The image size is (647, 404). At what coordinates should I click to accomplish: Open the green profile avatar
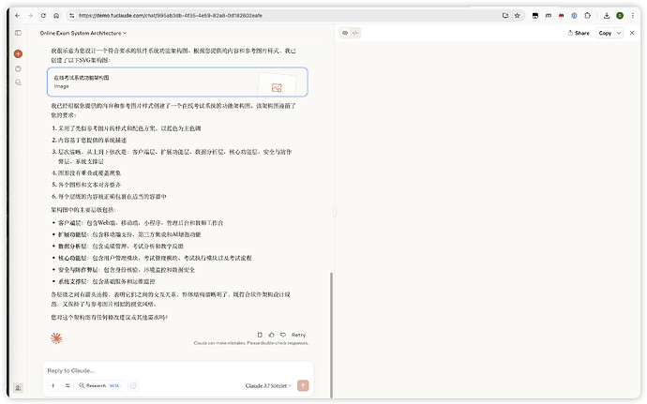click(620, 16)
